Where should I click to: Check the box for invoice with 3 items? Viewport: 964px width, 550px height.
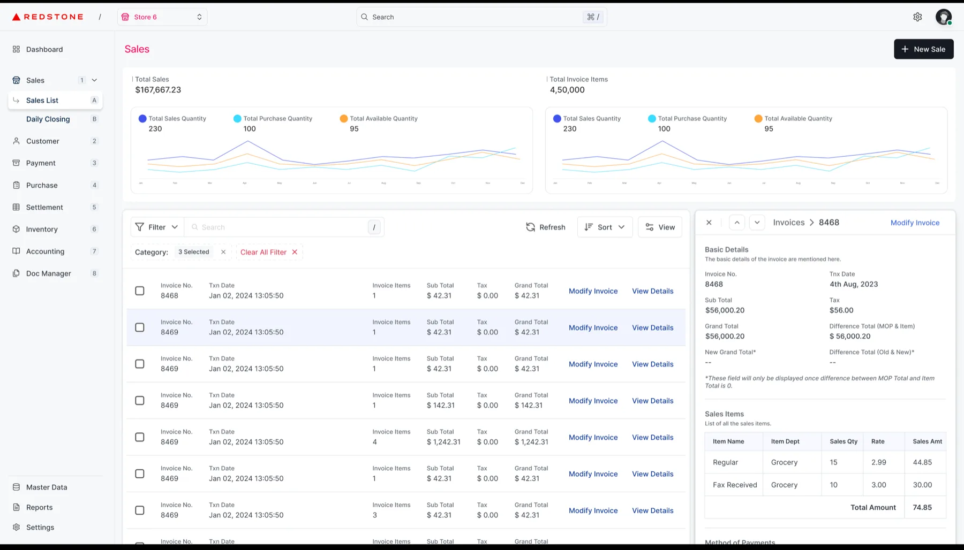pos(140,510)
